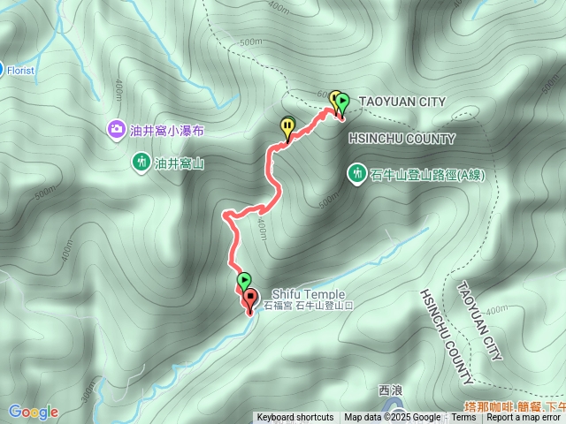This screenshot has height=424, width=566.
Task: Click Report a map error
Action: click(523, 418)
